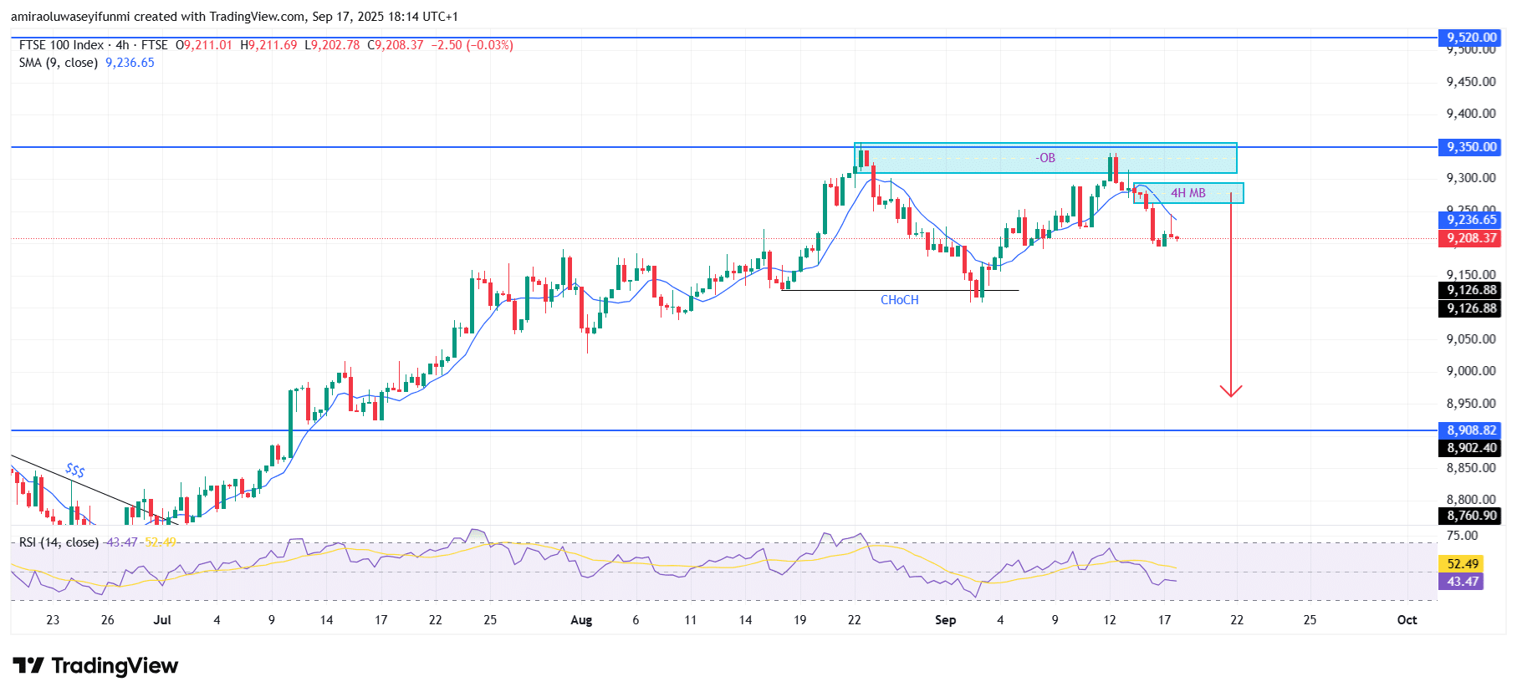Click the 9,300.00 price axis tick

1471,178
